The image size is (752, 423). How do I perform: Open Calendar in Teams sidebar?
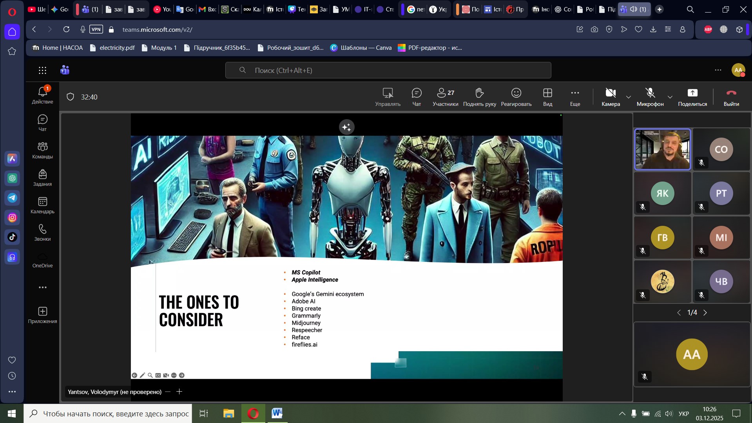(42, 205)
